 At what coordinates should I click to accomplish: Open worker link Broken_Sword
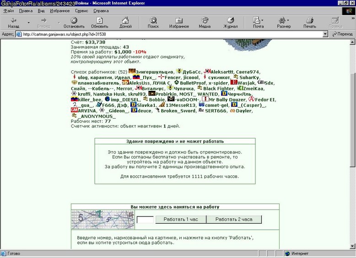coord(178,111)
